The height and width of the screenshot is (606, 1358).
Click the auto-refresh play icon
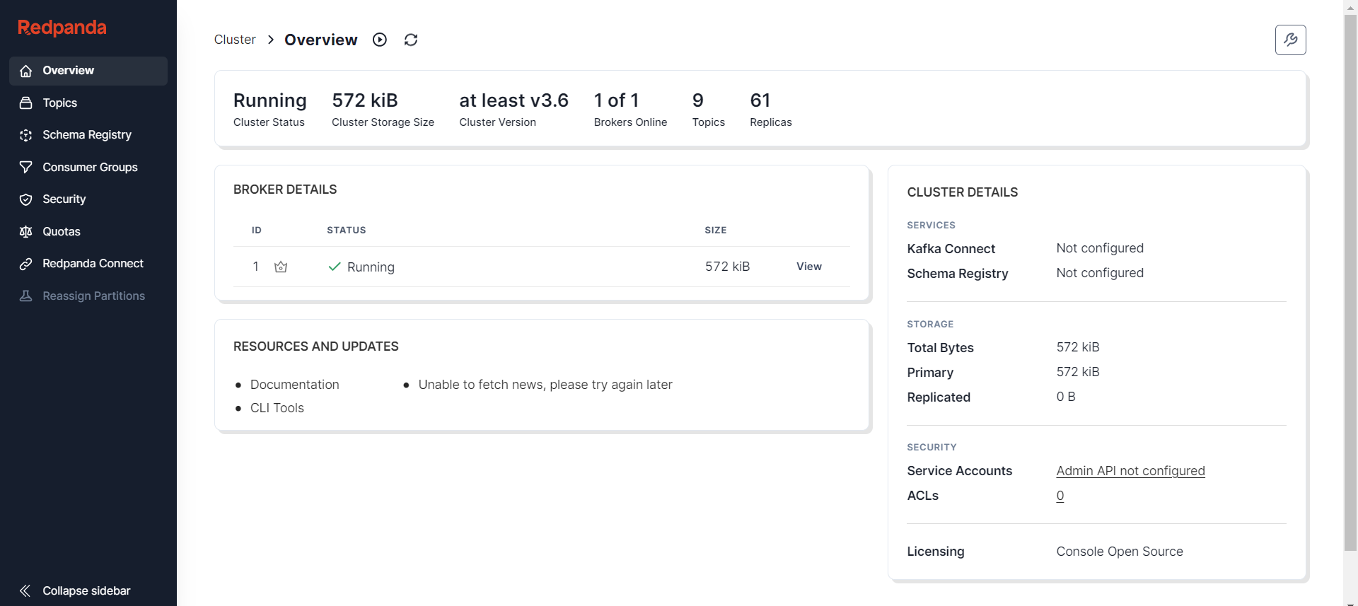380,40
